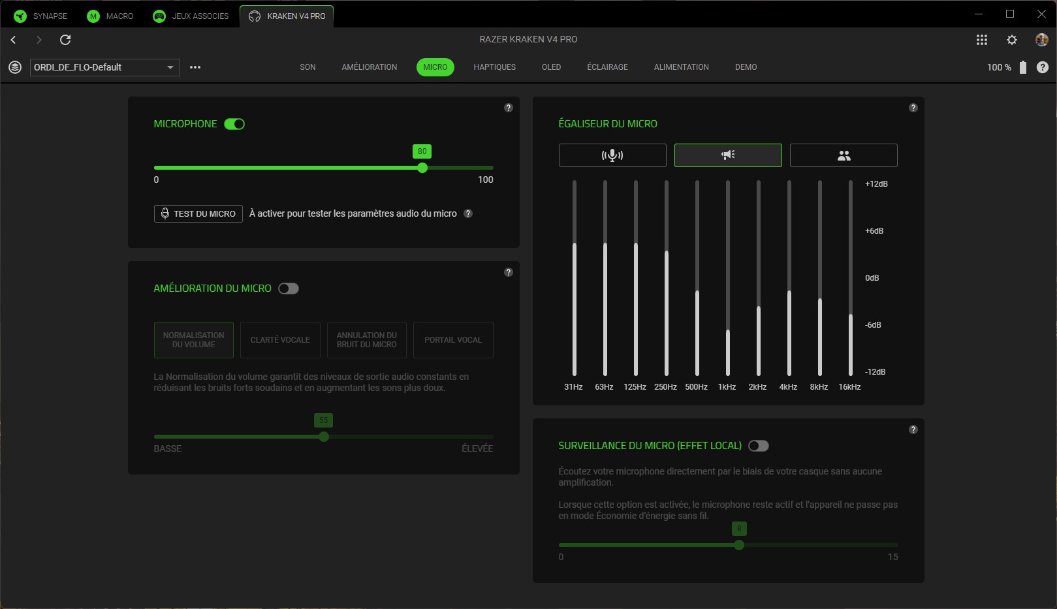This screenshot has width=1057, height=609.
Task: Show help for Égaliseur du micro panel
Action: pos(913,108)
